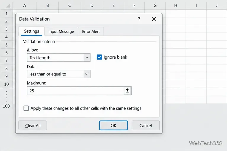Click the Maximum input field containing 25

(x=75, y=91)
